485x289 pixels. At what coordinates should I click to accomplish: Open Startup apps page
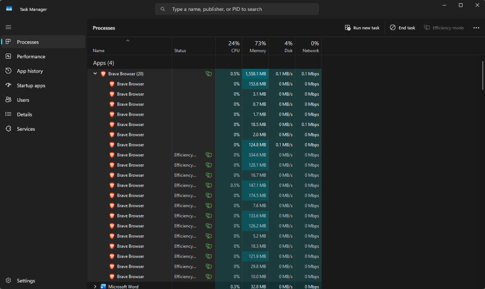(43, 85)
